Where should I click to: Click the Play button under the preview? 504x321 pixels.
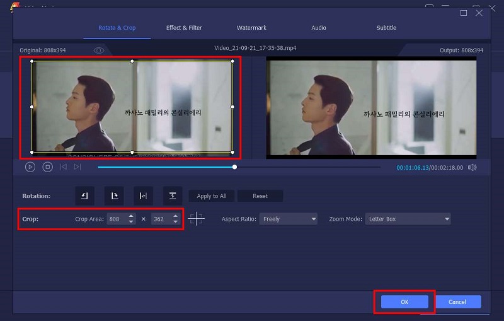tap(30, 167)
